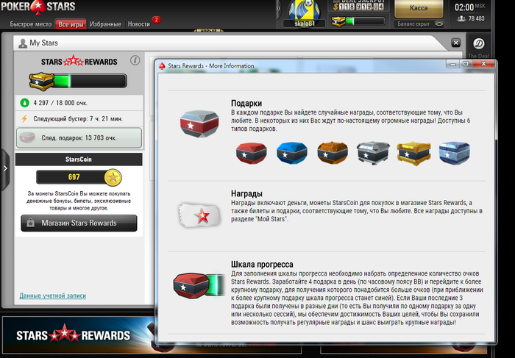Switch to Все игры tab
This screenshot has height=358, width=515.
(71, 24)
